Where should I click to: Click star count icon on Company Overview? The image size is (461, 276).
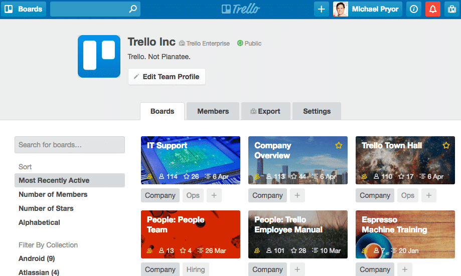click(294, 176)
